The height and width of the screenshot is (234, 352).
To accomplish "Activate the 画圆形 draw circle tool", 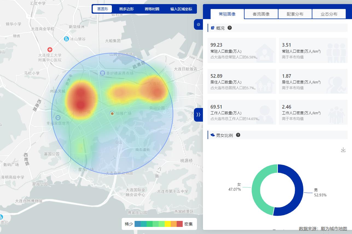I will [x=103, y=9].
